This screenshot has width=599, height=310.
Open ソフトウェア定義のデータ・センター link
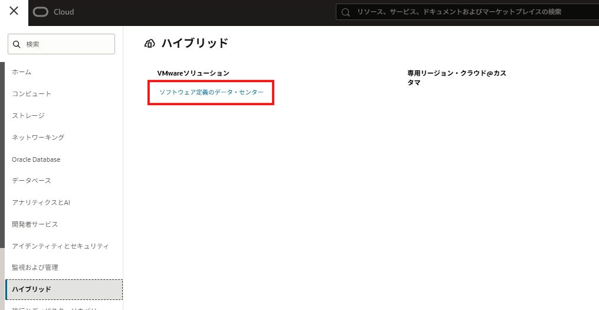211,93
